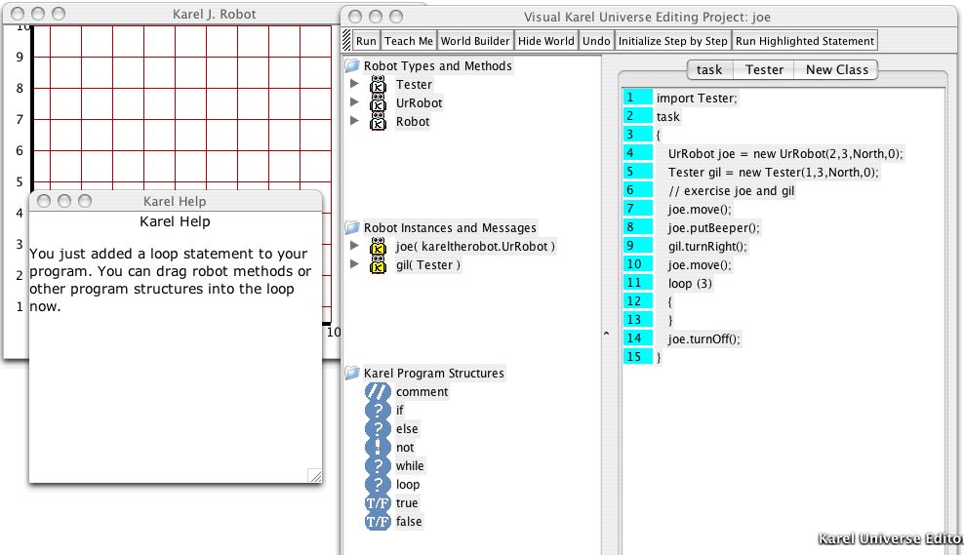Screen dimensions: 964x555
Task: Click the Robot Types and Methods folder
Action: pyautogui.click(x=352, y=66)
